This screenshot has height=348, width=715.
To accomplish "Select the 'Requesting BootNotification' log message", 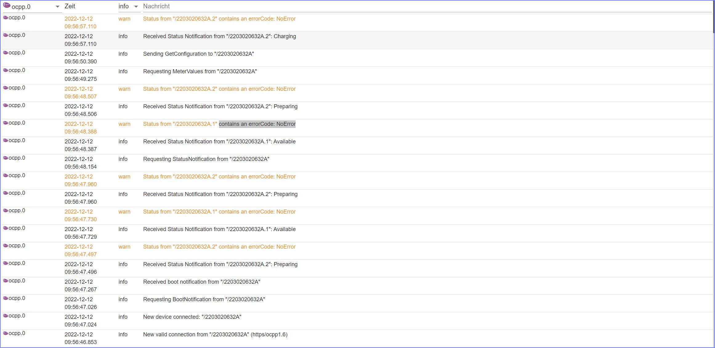I will click(204, 299).
